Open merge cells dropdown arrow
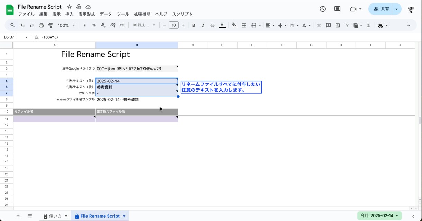The height and width of the screenshot is (221, 422). tap(260, 25)
